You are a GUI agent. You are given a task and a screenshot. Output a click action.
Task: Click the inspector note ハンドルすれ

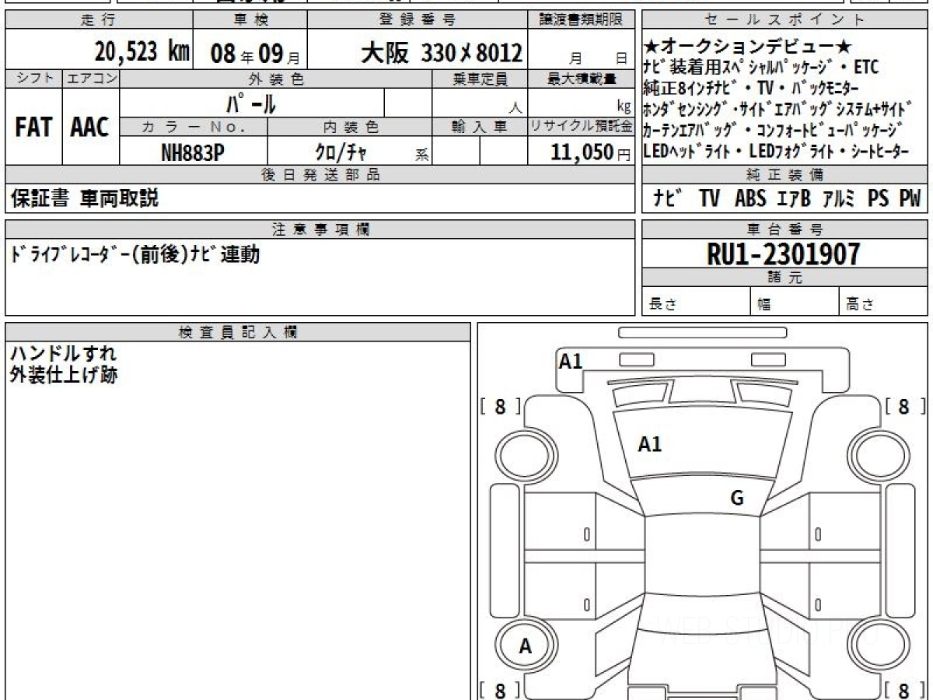pos(63,354)
